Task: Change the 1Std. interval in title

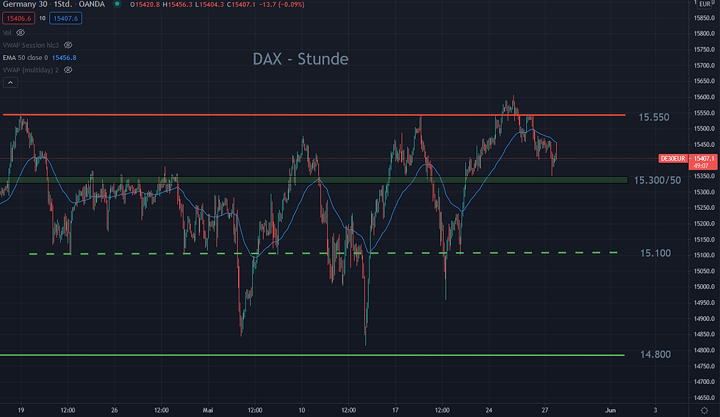Action: 63,4
